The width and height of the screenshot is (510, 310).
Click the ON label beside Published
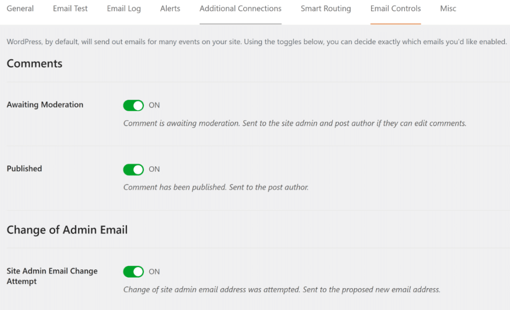[154, 169]
